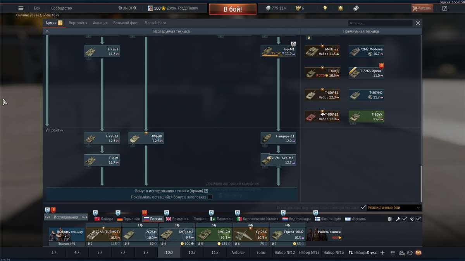This screenshot has height=261, width=465.
Task: Open the help question mark icon
Action: pyautogui.click(x=444, y=8)
